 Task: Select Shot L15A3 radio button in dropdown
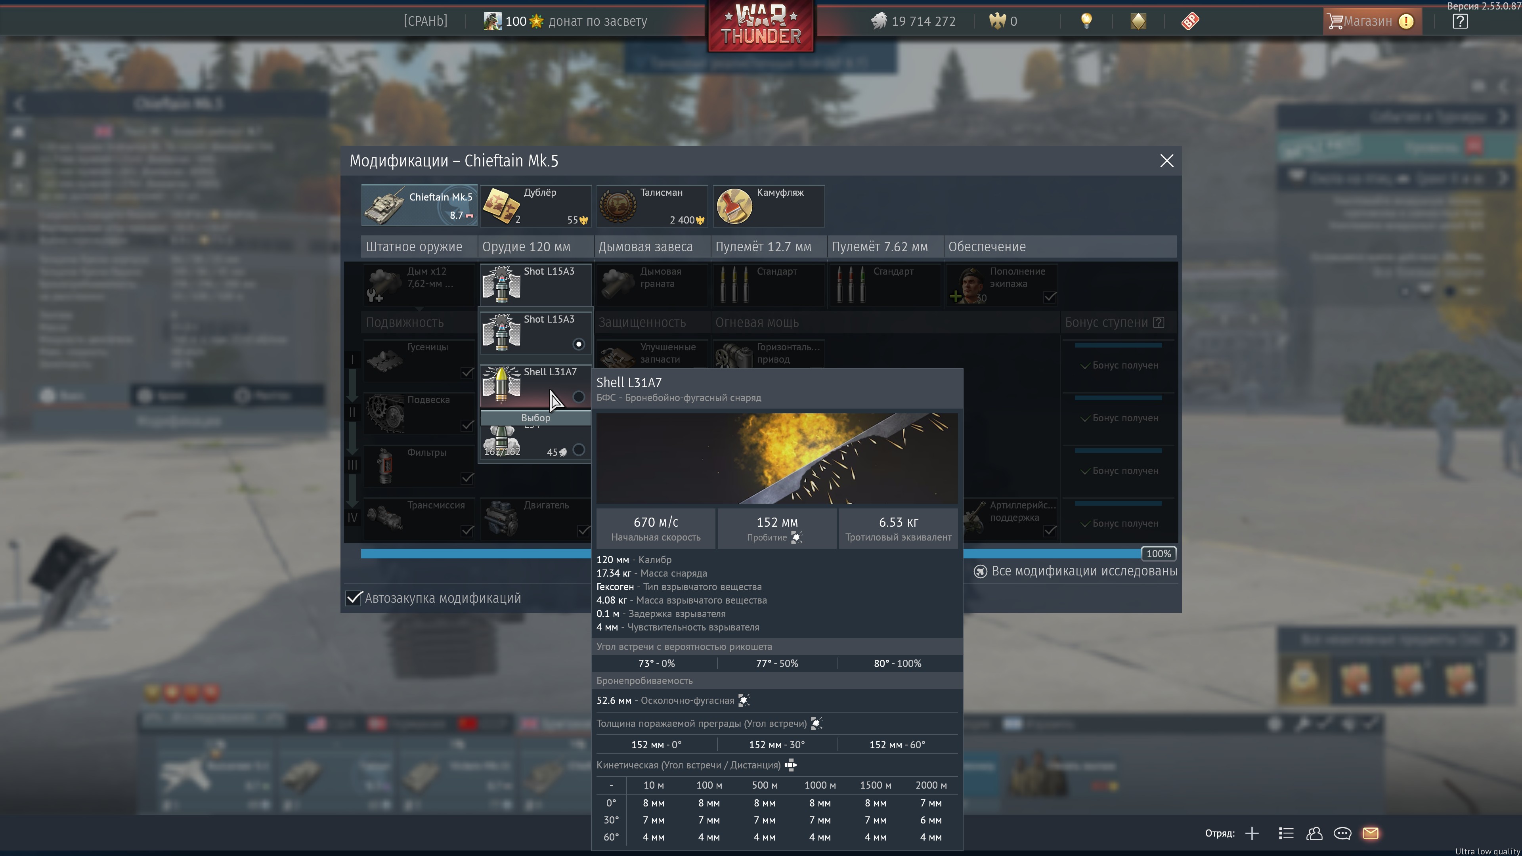point(578,344)
